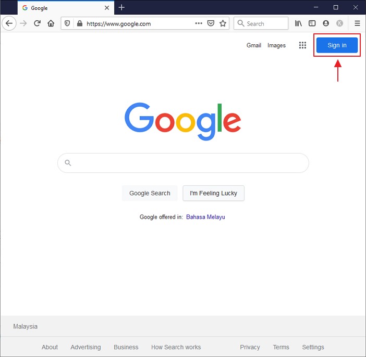Open the Google apps grid icon

click(x=302, y=45)
